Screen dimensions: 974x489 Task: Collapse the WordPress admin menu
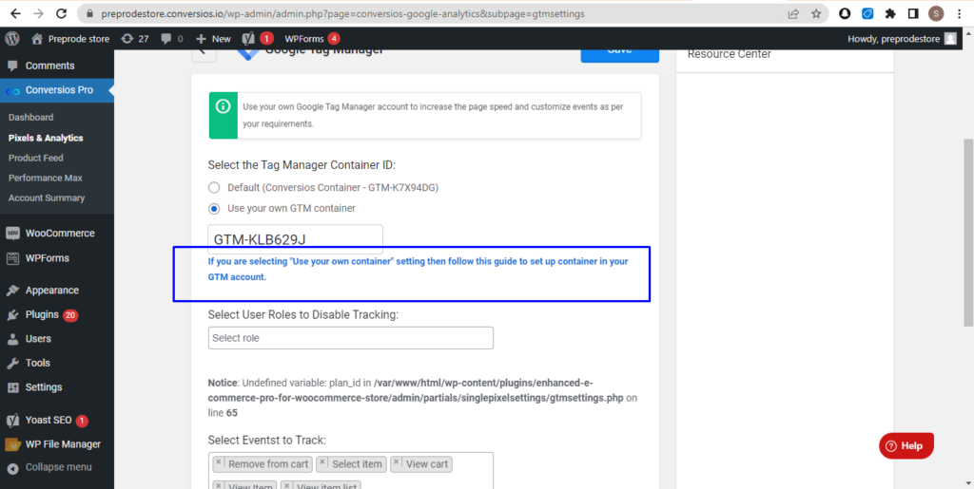[56, 467]
